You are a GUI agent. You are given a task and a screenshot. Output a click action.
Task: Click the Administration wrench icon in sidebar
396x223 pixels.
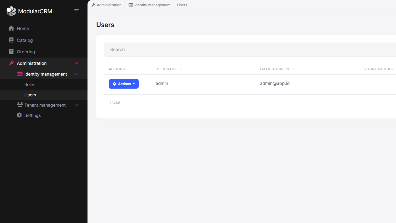pyautogui.click(x=11, y=63)
